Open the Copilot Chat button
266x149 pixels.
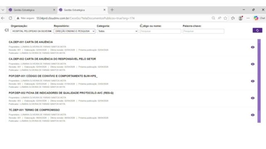(259, 18)
